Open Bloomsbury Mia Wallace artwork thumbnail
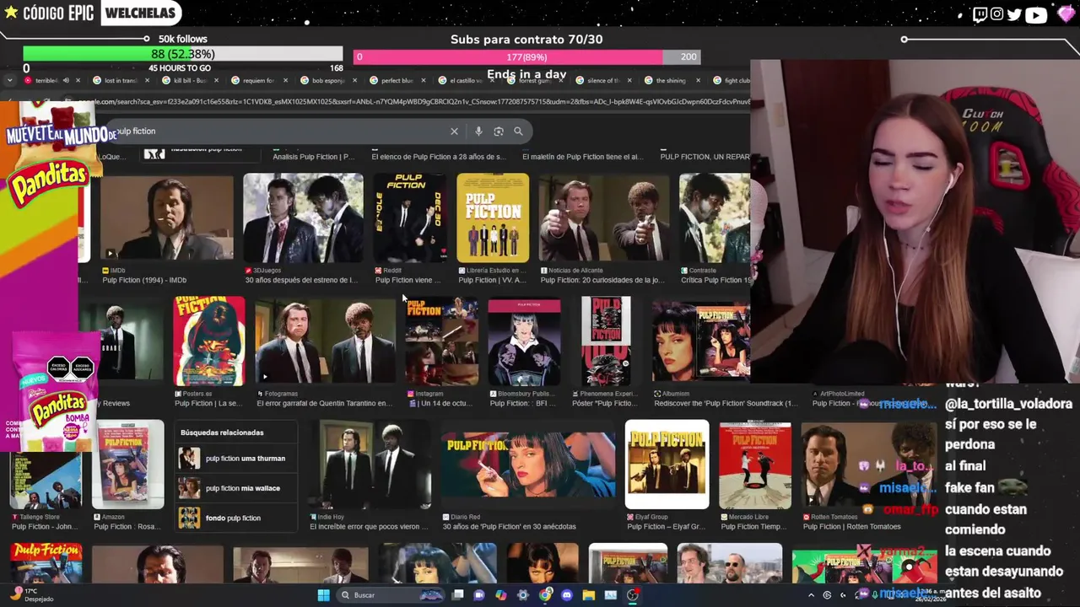The image size is (1080, 607). [x=524, y=341]
